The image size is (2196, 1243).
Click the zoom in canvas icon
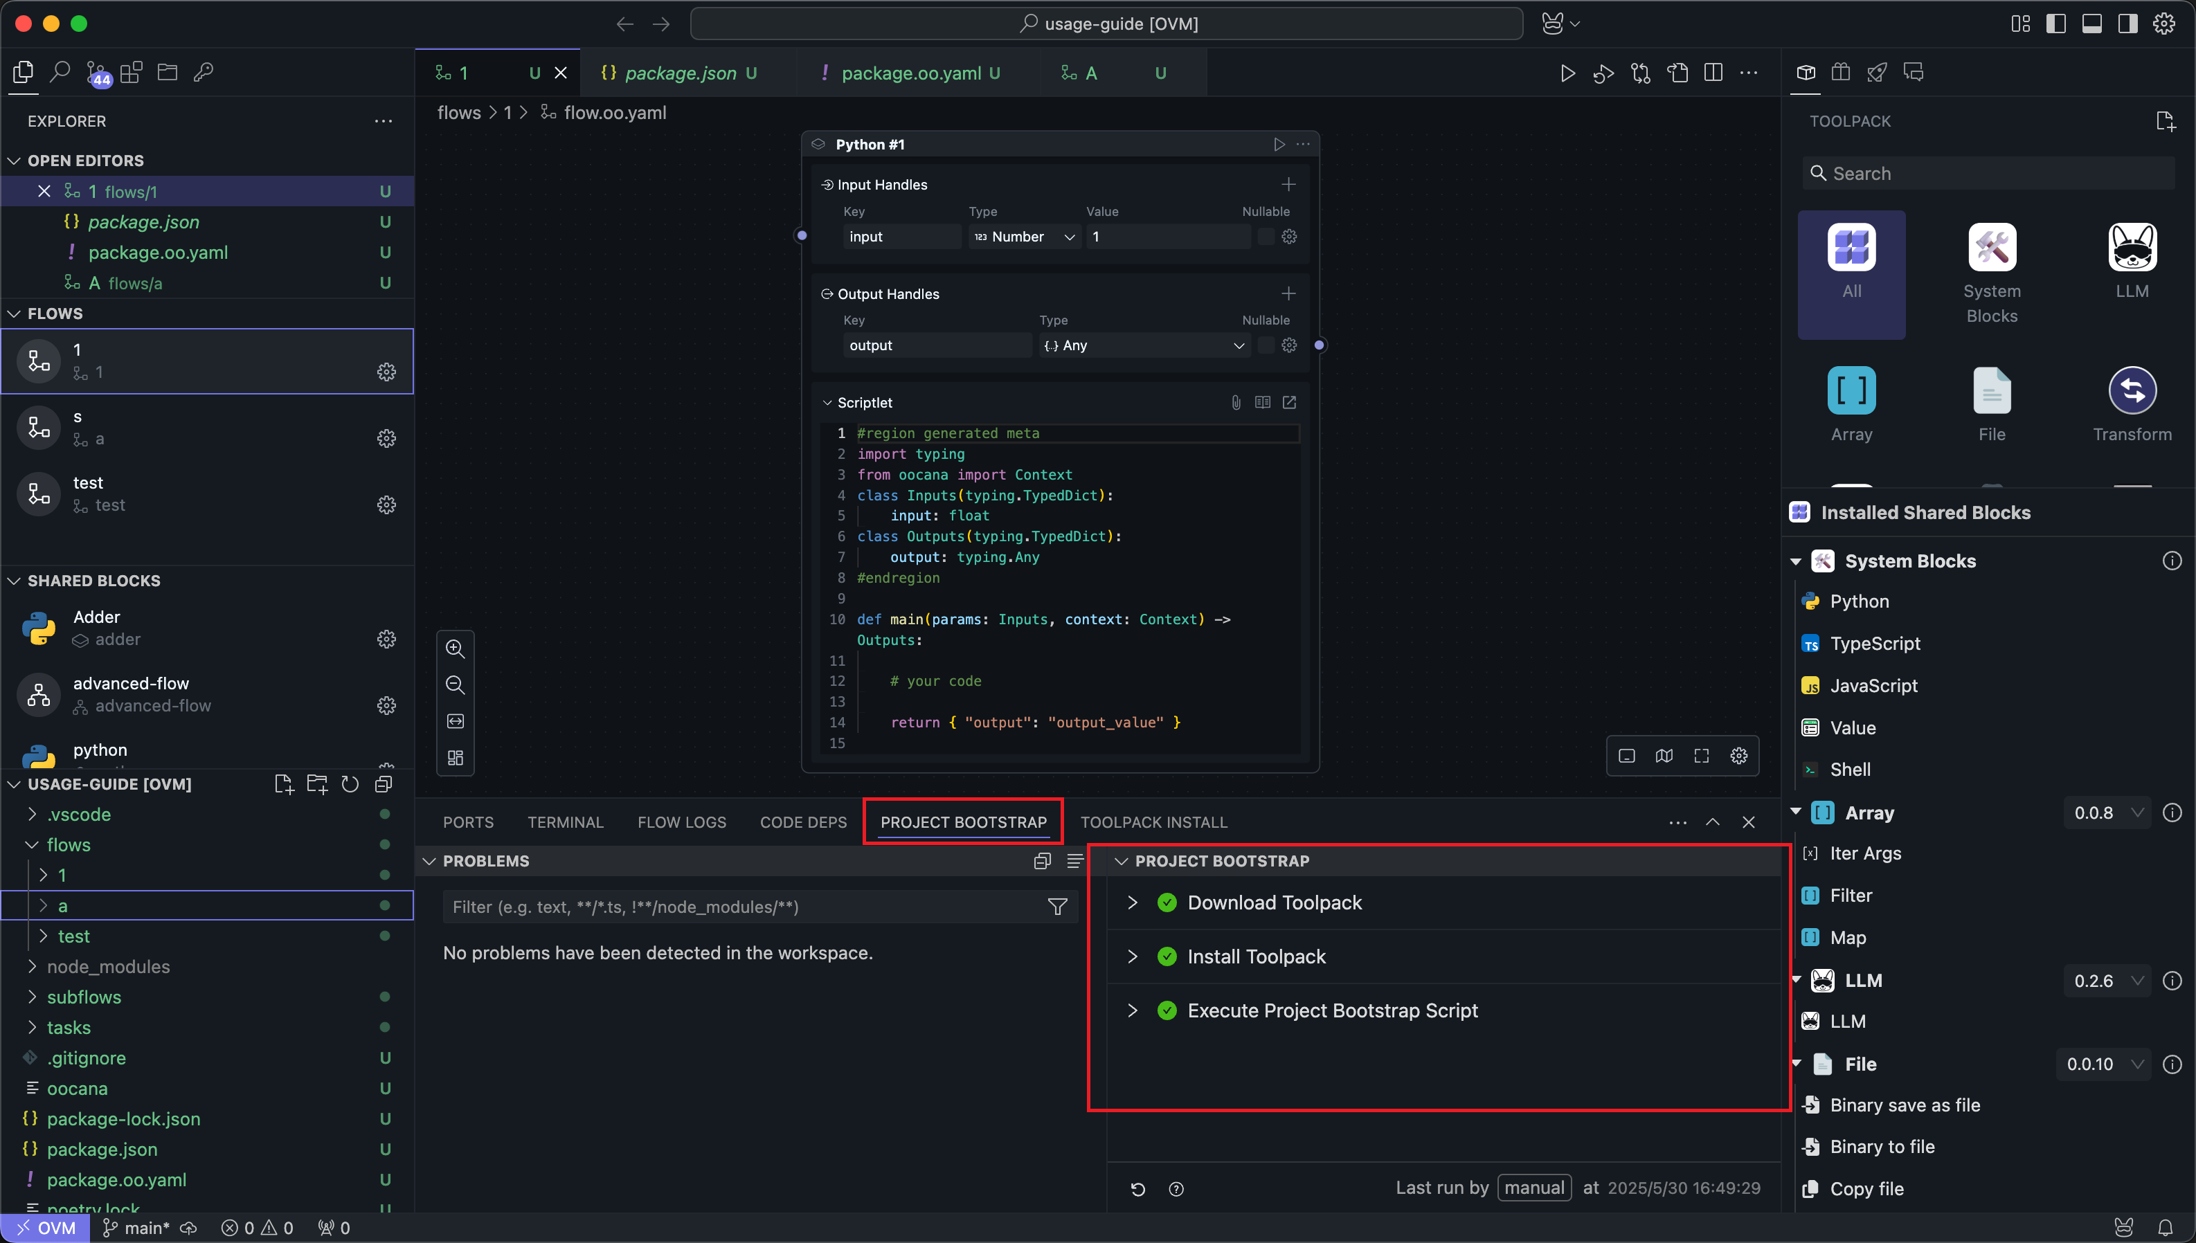(455, 648)
